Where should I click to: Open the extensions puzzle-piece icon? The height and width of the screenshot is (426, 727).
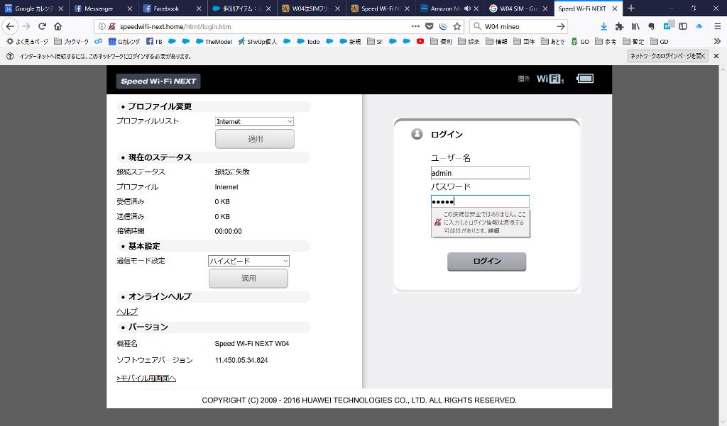[619, 26]
